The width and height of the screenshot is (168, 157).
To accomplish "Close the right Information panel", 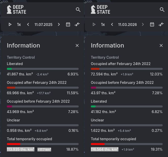I will pyautogui.click(x=161, y=45).
